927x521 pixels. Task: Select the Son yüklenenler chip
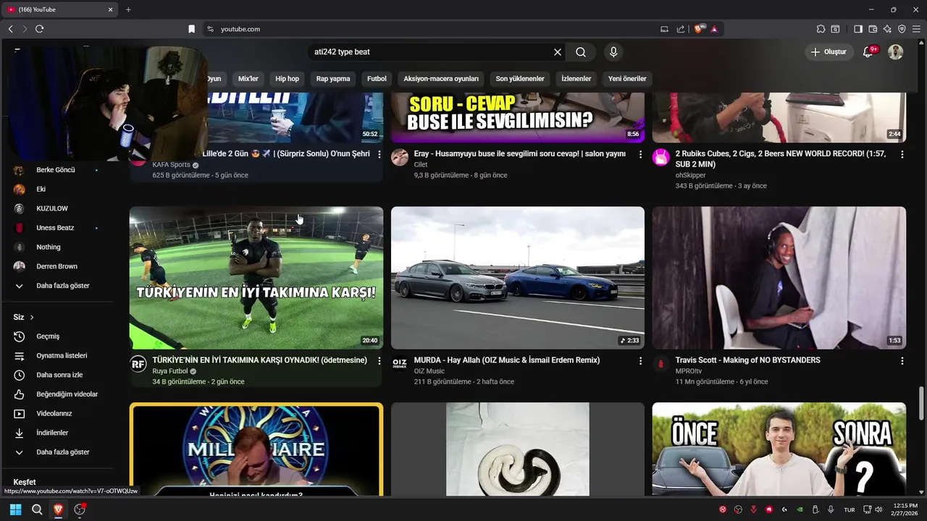pos(520,79)
